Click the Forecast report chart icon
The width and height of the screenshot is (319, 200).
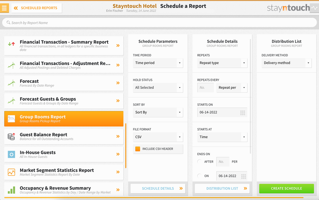11,83
